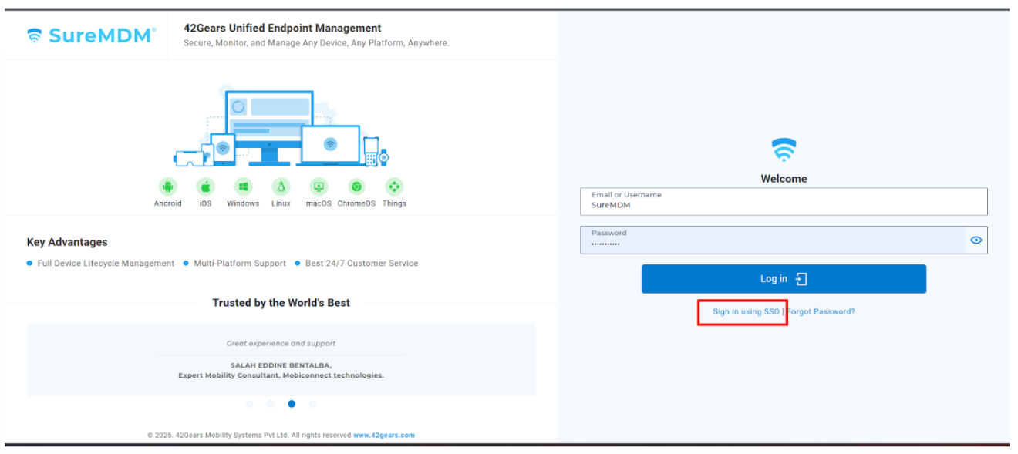Select the fourth testimonial carousel dot
The width and height of the screenshot is (1018, 454).
[x=312, y=404]
